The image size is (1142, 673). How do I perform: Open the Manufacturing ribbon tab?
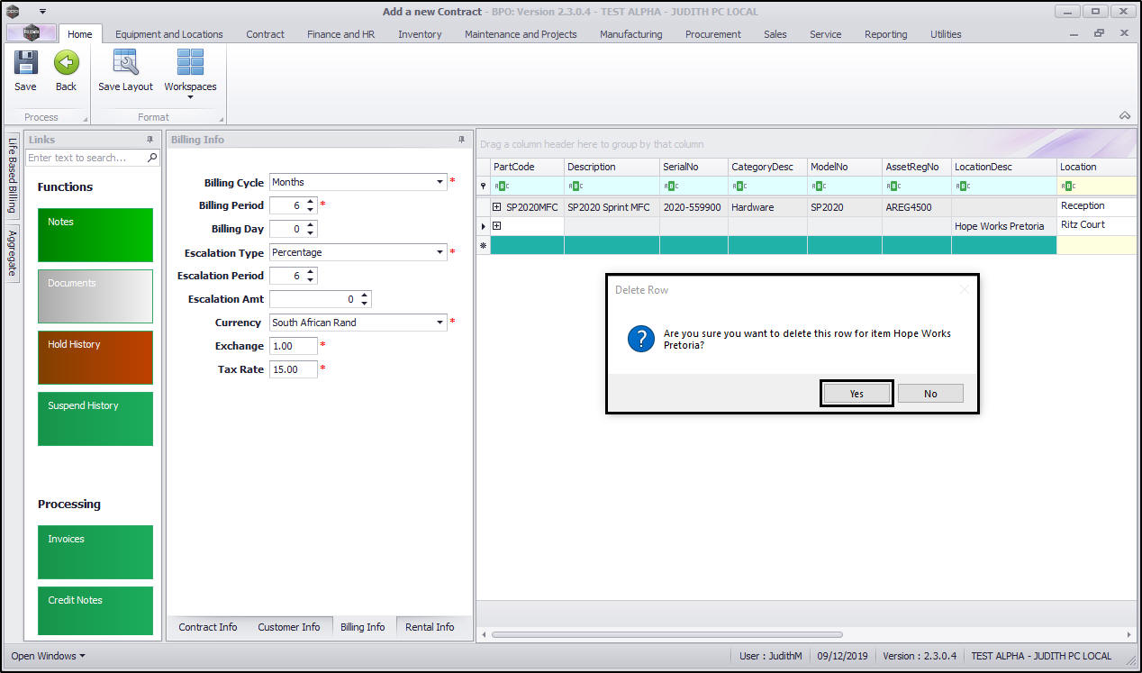630,34
